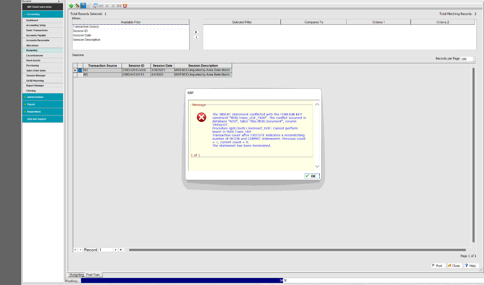
Task: Click the magnifier window preview toolbar icon
Action: pos(95,6)
